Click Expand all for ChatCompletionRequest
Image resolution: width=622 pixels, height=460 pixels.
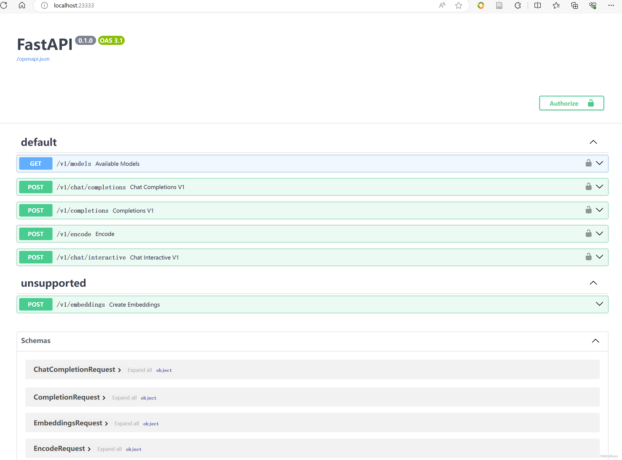click(x=140, y=370)
